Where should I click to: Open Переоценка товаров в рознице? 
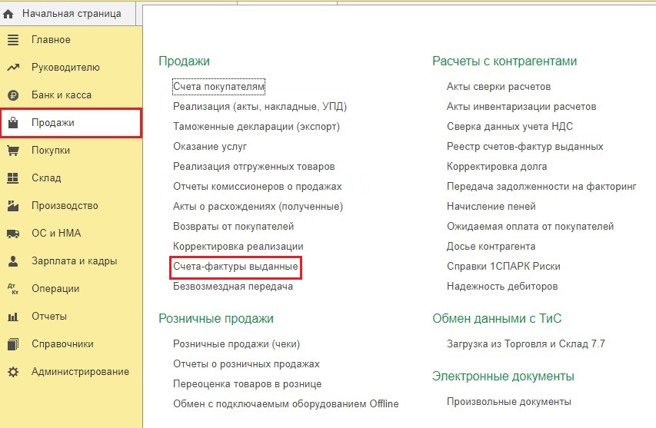[x=248, y=383]
